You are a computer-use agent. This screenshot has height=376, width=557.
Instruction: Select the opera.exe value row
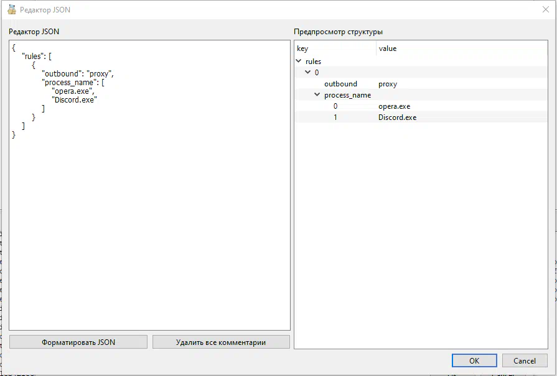(421, 106)
